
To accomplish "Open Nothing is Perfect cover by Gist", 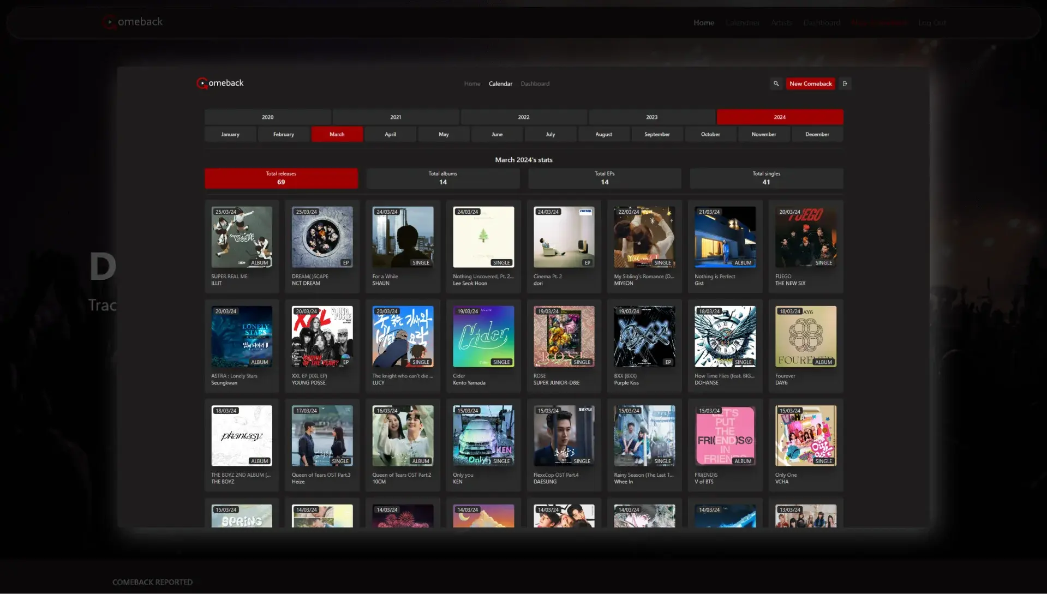I will pyautogui.click(x=725, y=237).
